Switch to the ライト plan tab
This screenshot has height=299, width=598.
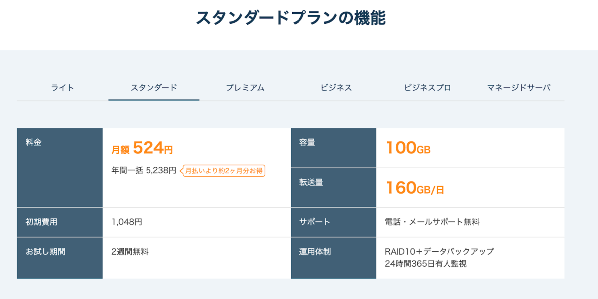pyautogui.click(x=62, y=88)
